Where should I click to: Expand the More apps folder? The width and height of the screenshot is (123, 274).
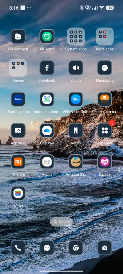click(105, 36)
